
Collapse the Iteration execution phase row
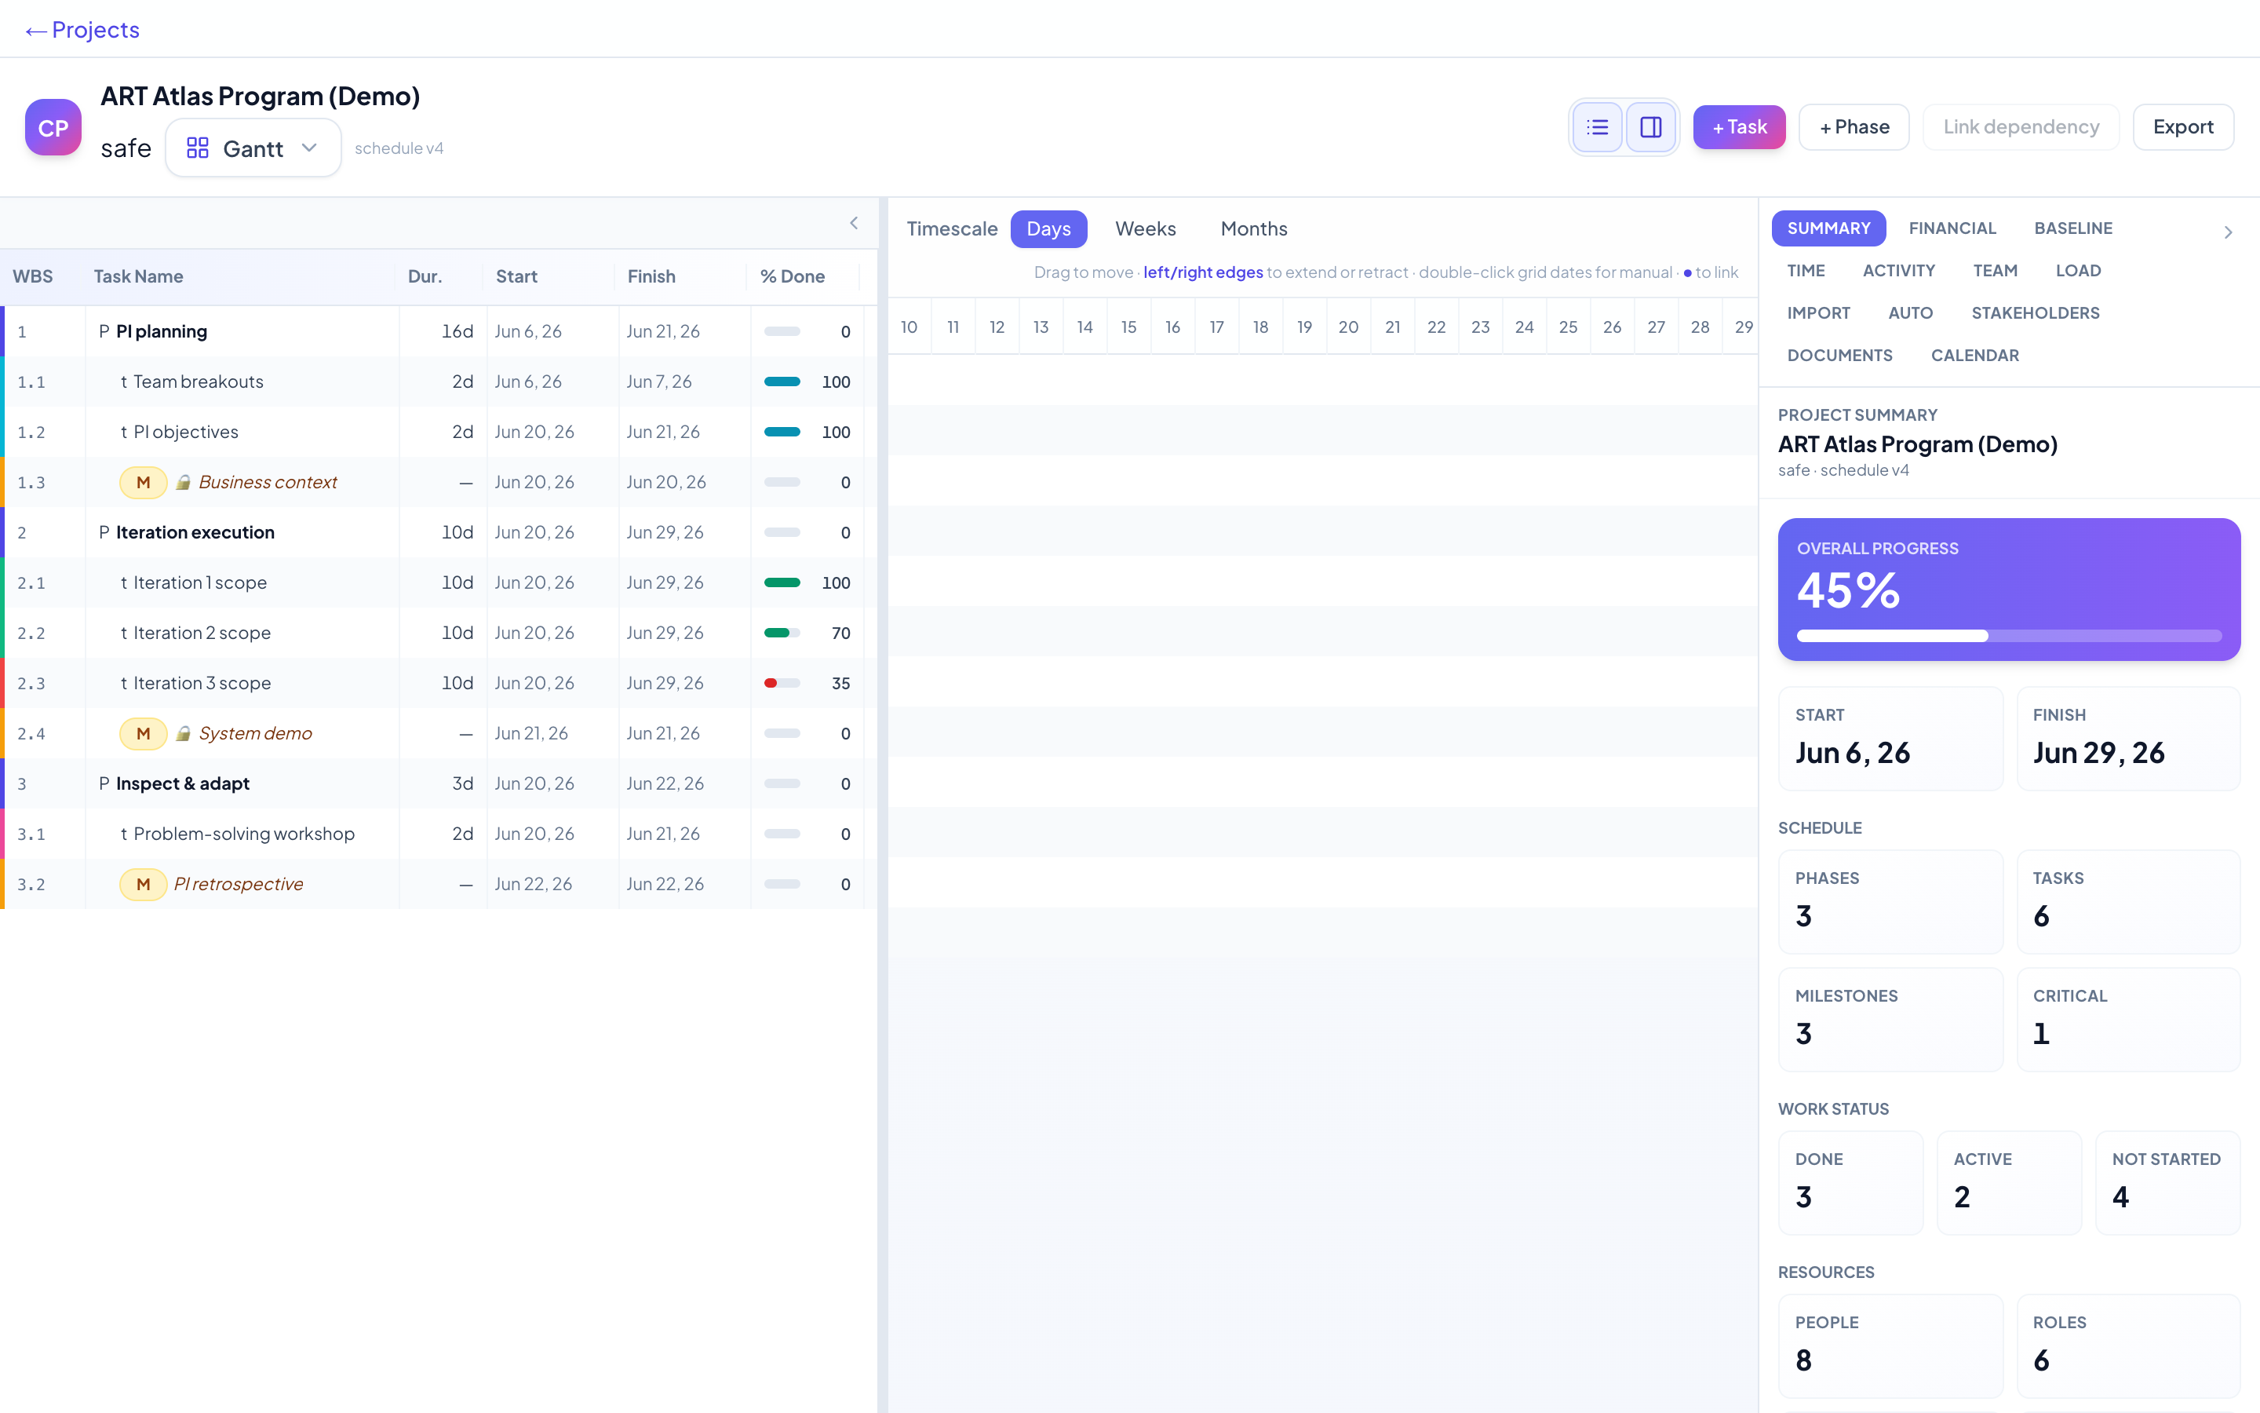[x=104, y=533]
